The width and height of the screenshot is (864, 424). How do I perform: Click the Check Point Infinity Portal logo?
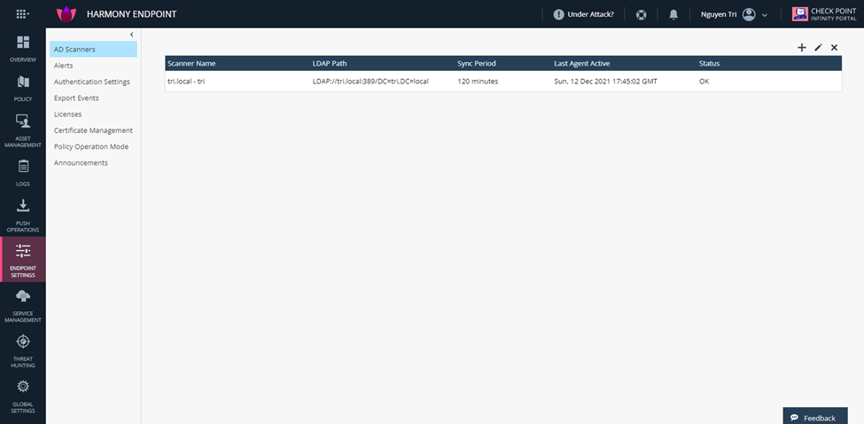824,14
